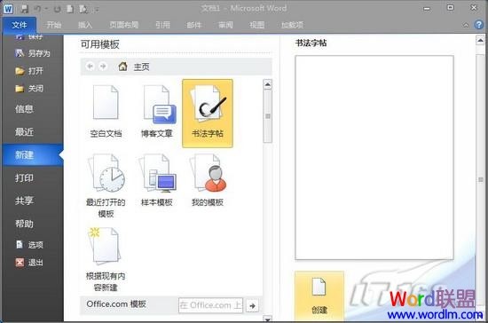
Task: Open Word Help question mark icon
Action: (x=479, y=25)
